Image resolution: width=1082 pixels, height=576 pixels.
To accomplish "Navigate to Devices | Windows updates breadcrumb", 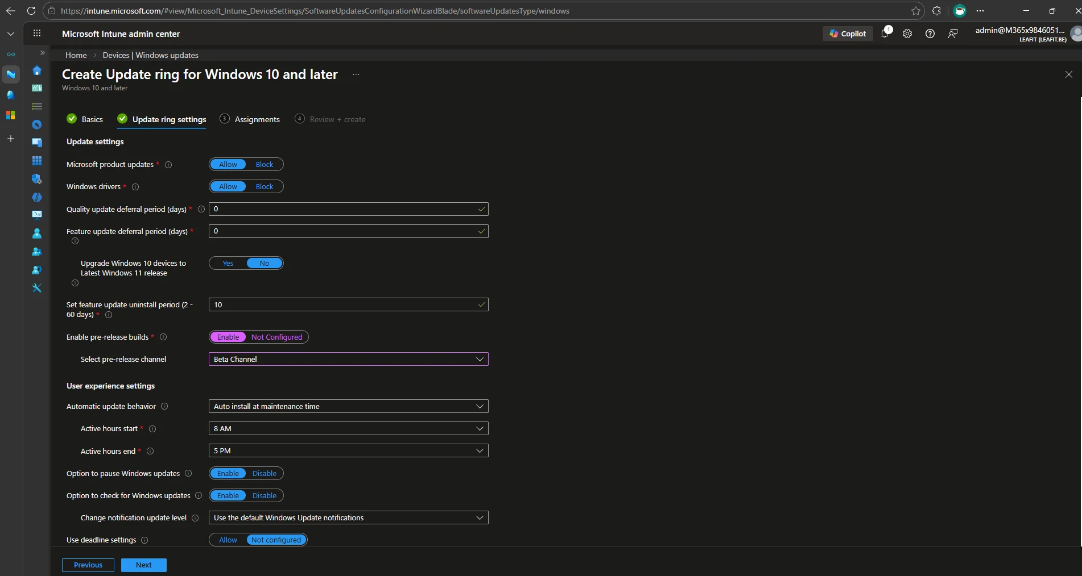I will [151, 55].
